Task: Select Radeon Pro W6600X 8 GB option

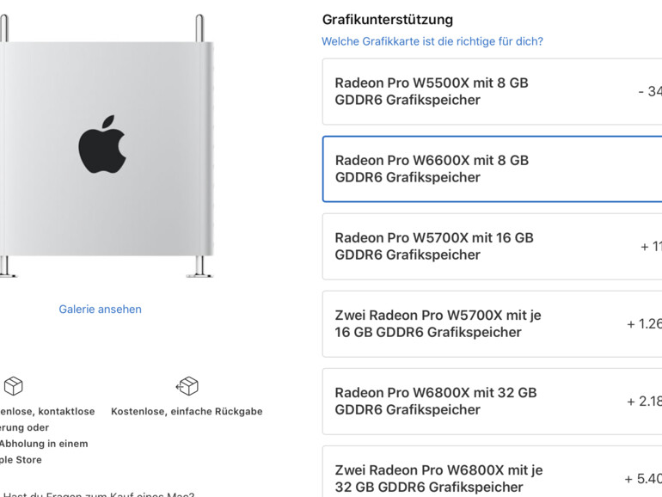Action: click(493, 169)
